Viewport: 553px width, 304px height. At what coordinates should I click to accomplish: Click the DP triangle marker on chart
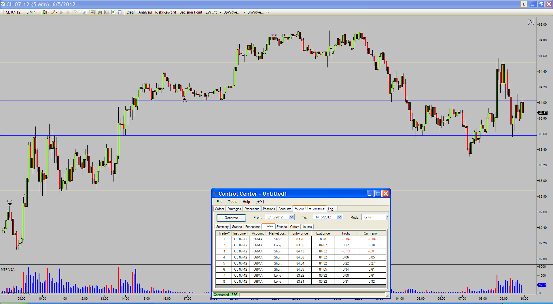[x=10, y=204]
